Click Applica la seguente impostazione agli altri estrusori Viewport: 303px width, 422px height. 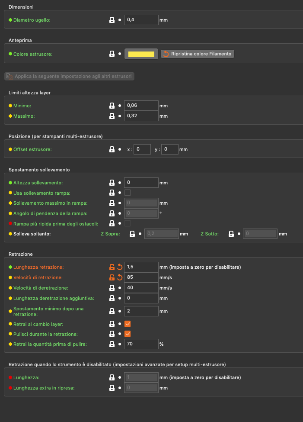pos(70,77)
